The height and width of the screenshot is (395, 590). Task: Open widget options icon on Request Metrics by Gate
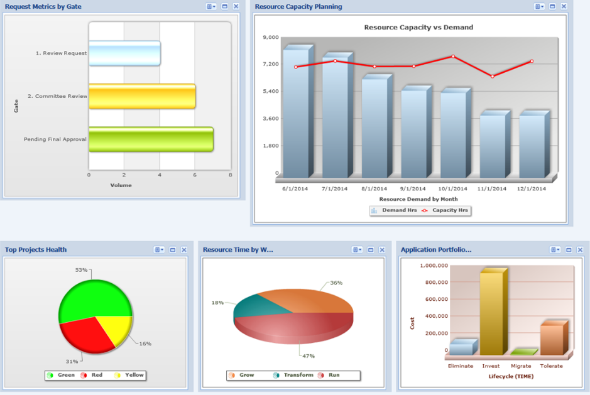click(209, 6)
